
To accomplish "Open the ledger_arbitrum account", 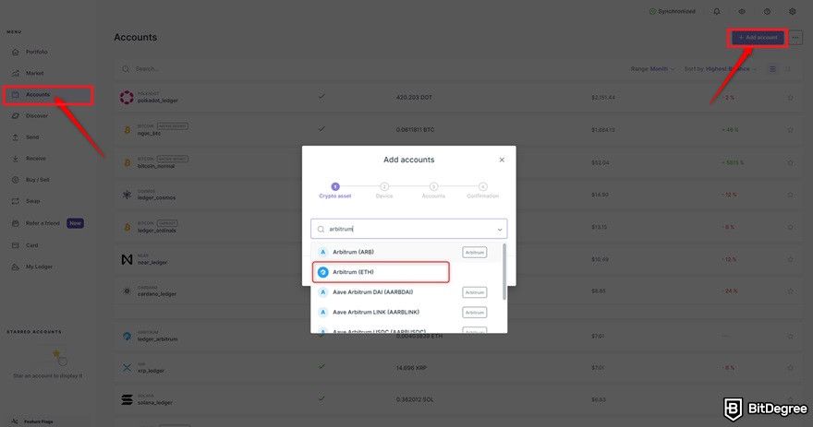I will coord(457,337).
